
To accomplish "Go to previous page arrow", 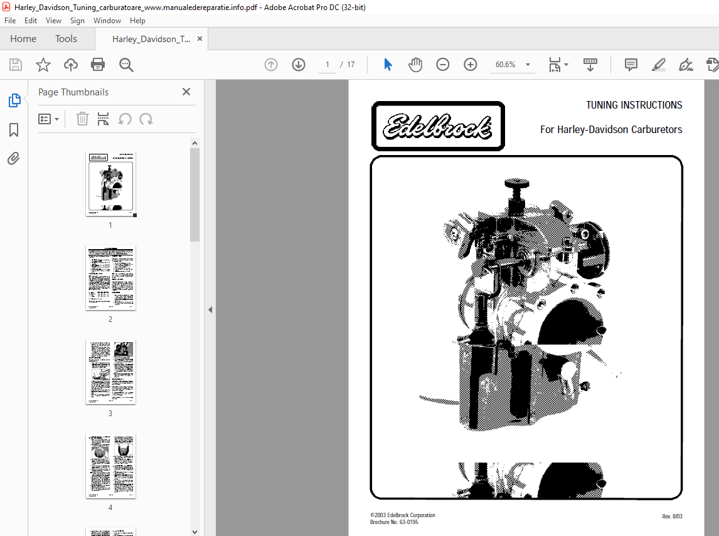I will coord(271,65).
